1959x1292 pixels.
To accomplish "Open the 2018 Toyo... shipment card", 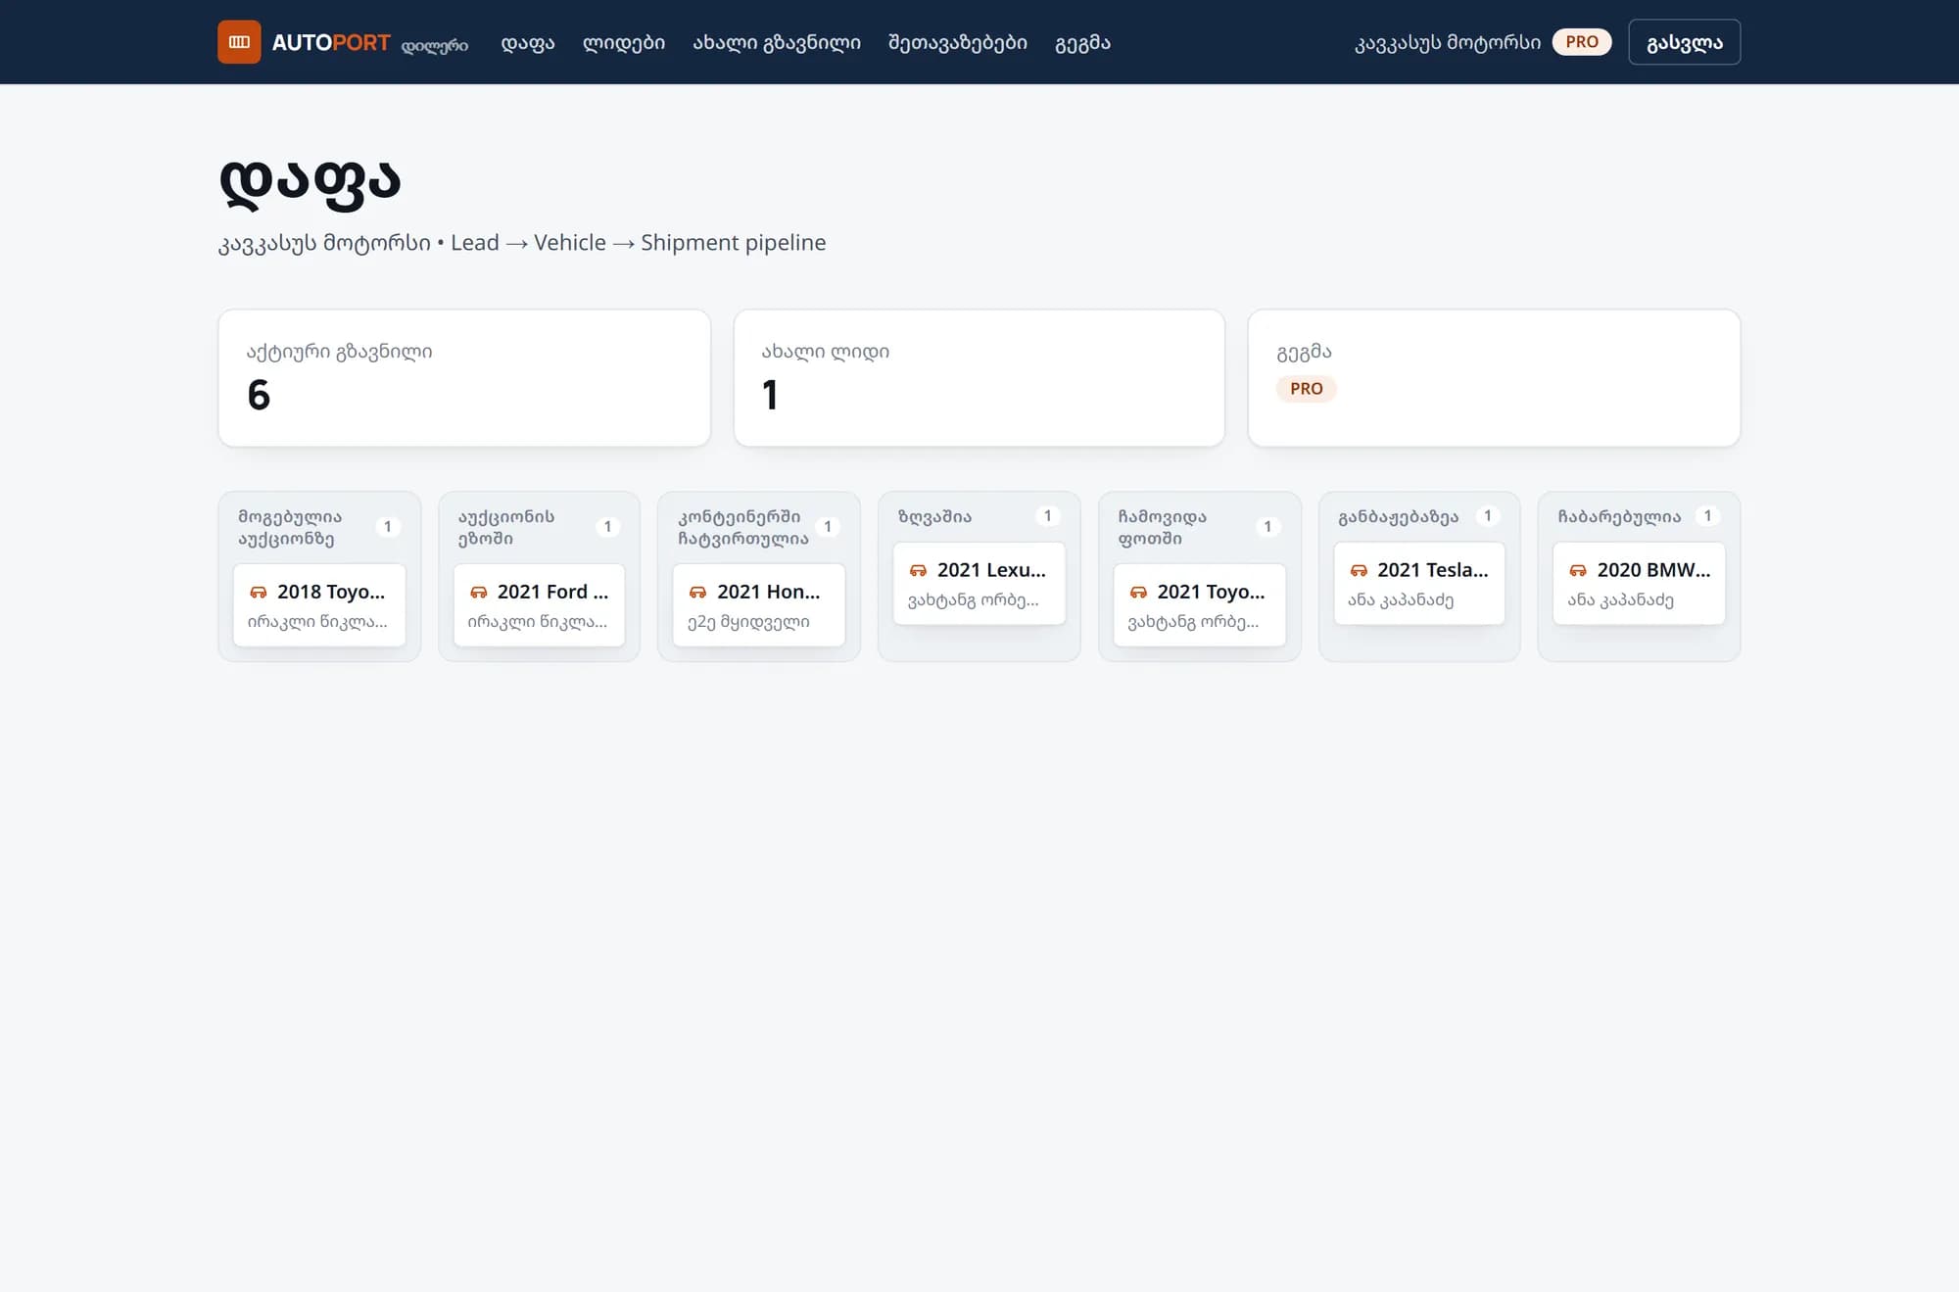I will [x=319, y=604].
